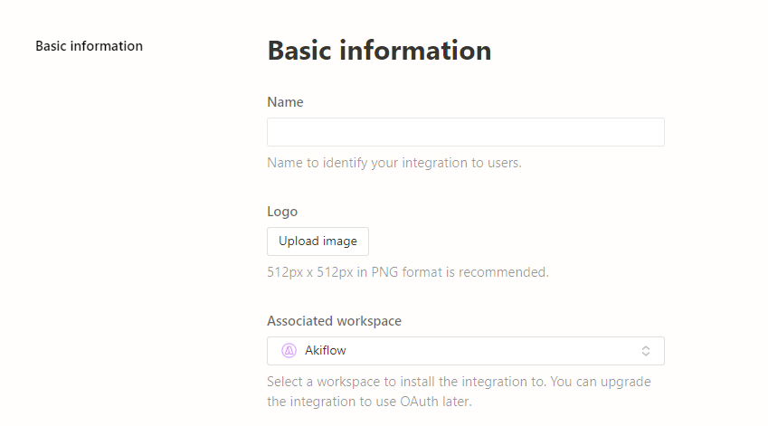Viewport: 768px width, 426px height.
Task: Click the large Basic information heading
Action: pyautogui.click(x=379, y=51)
